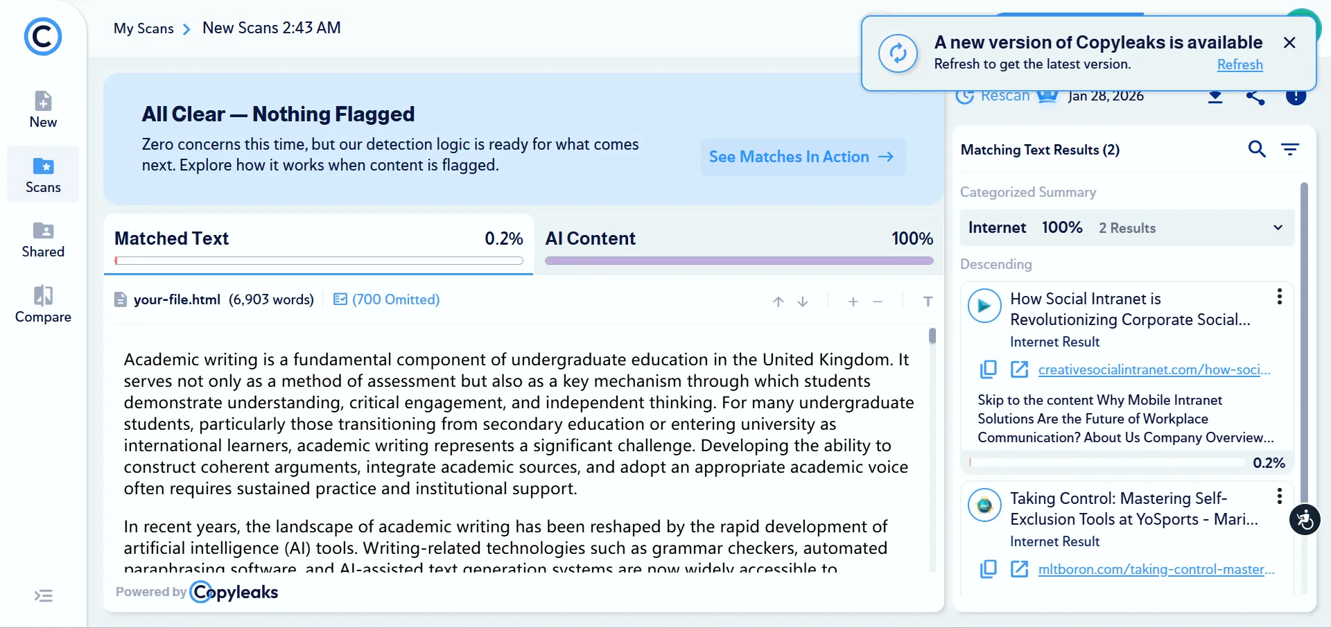Open the Shared folder in sidebar
The height and width of the screenshot is (628, 1331).
[43, 240]
